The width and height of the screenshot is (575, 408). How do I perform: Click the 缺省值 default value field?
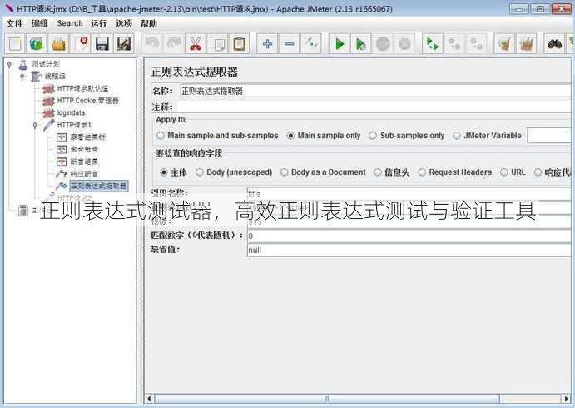point(409,251)
